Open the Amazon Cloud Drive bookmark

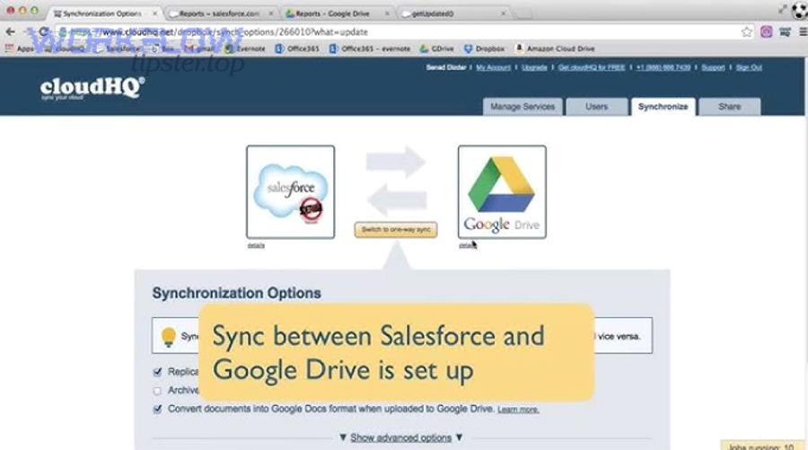click(555, 49)
